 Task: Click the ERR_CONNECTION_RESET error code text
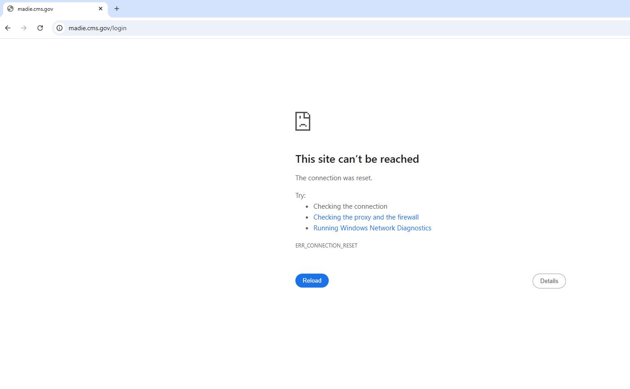click(x=326, y=246)
